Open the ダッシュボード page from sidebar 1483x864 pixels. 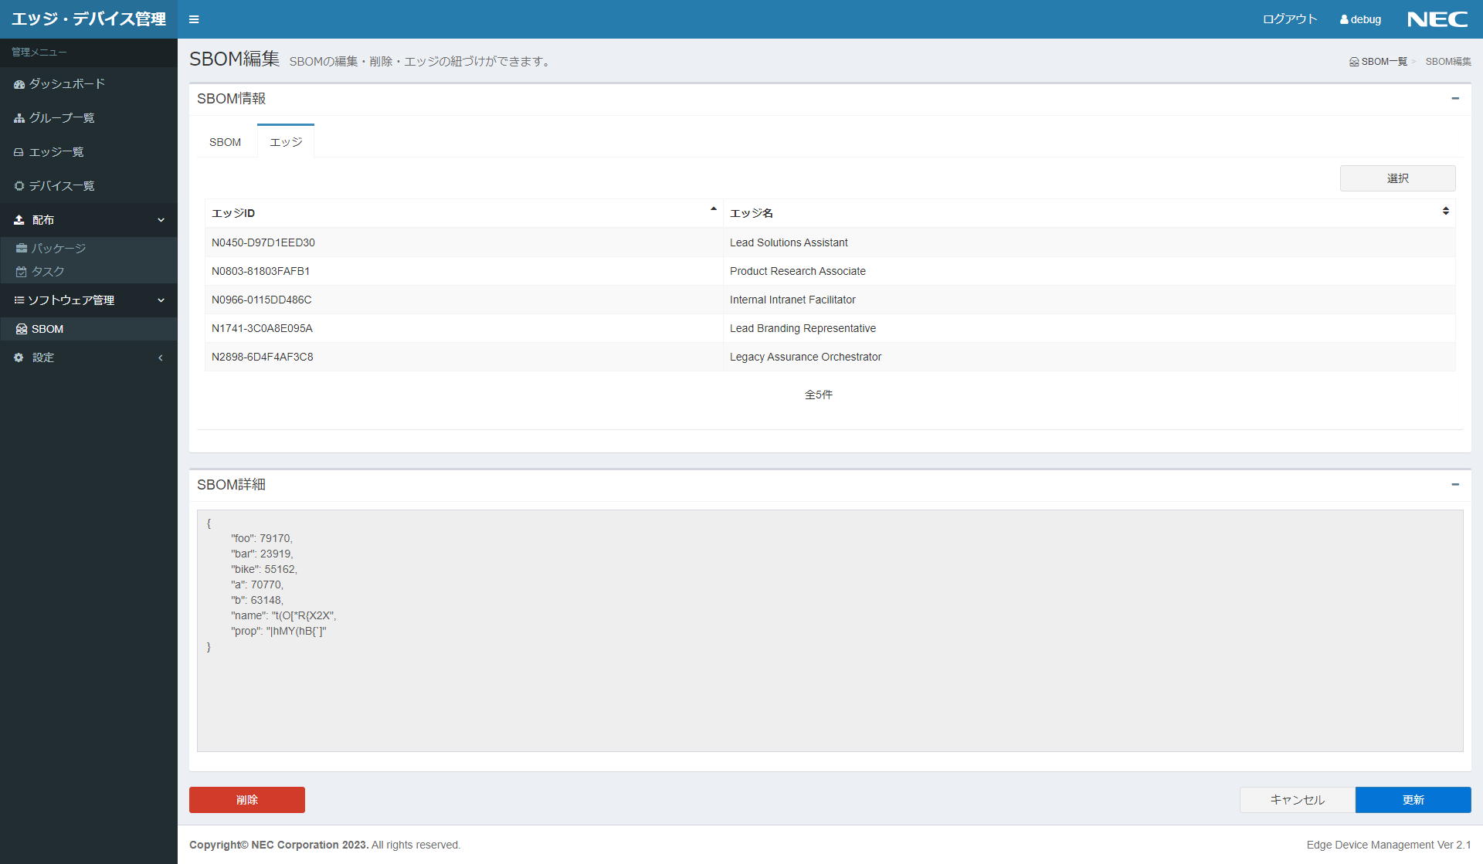(66, 84)
